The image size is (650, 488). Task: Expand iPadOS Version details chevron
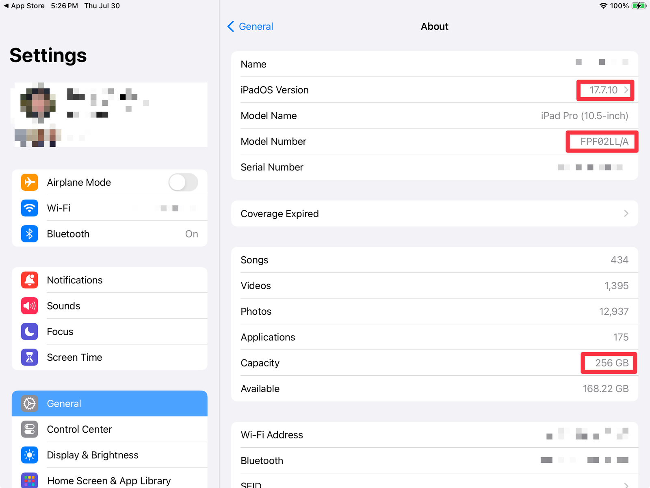tap(626, 90)
